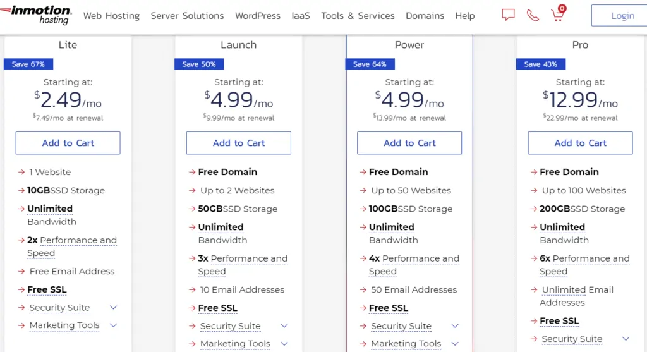
Task: Add the Launch plan to cart
Action: 238,143
